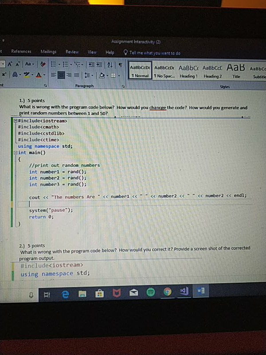Click the "system("pause");" code line

click(x=51, y=210)
